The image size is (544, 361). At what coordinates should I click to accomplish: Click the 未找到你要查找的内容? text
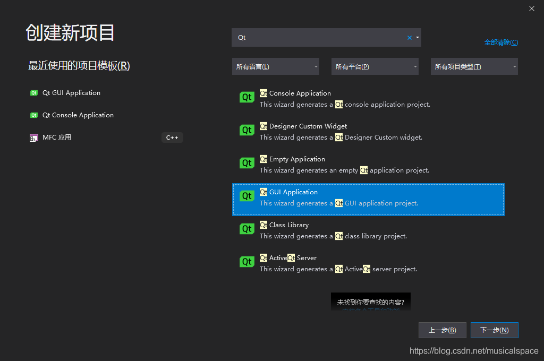(370, 303)
